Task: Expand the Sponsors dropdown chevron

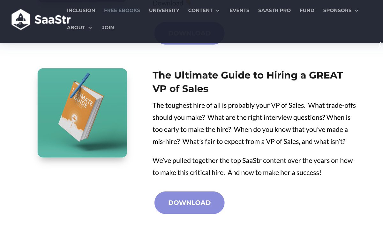Action: (x=357, y=11)
